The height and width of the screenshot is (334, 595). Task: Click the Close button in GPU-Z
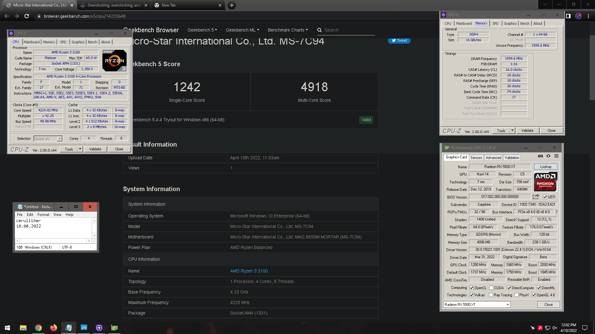tap(549, 305)
